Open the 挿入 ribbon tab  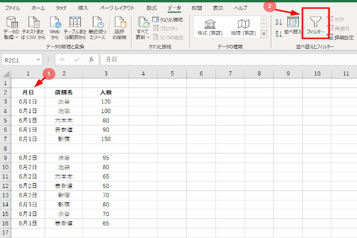pyautogui.click(x=83, y=8)
